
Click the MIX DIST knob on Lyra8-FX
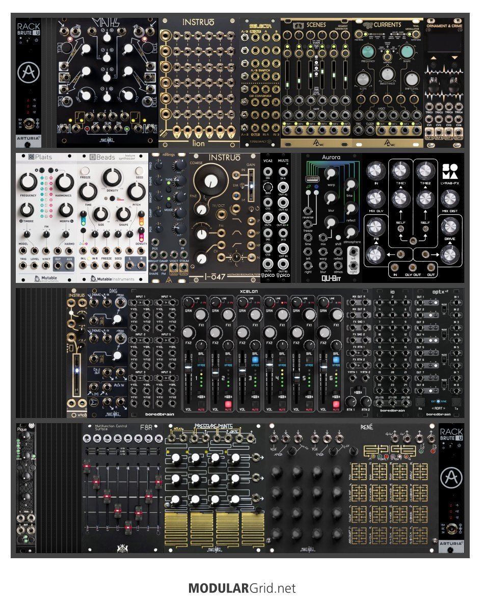tap(449, 199)
